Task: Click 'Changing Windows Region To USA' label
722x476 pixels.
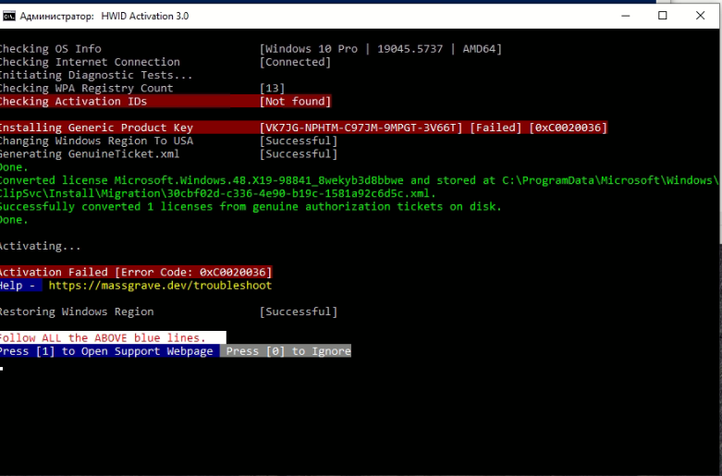Action: [96, 140]
